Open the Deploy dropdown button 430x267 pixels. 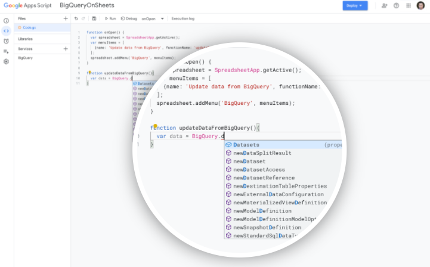coord(355,6)
